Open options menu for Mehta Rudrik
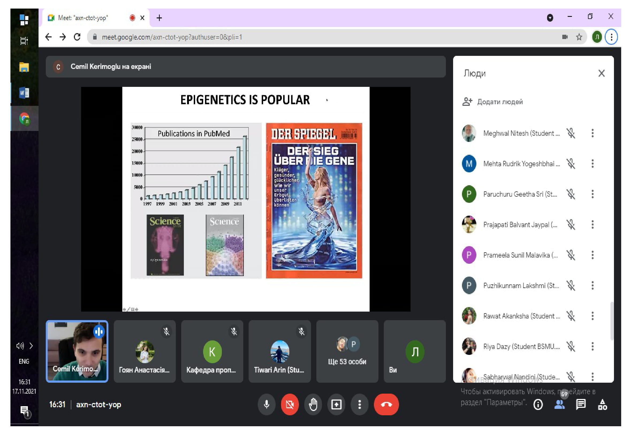 (593, 164)
